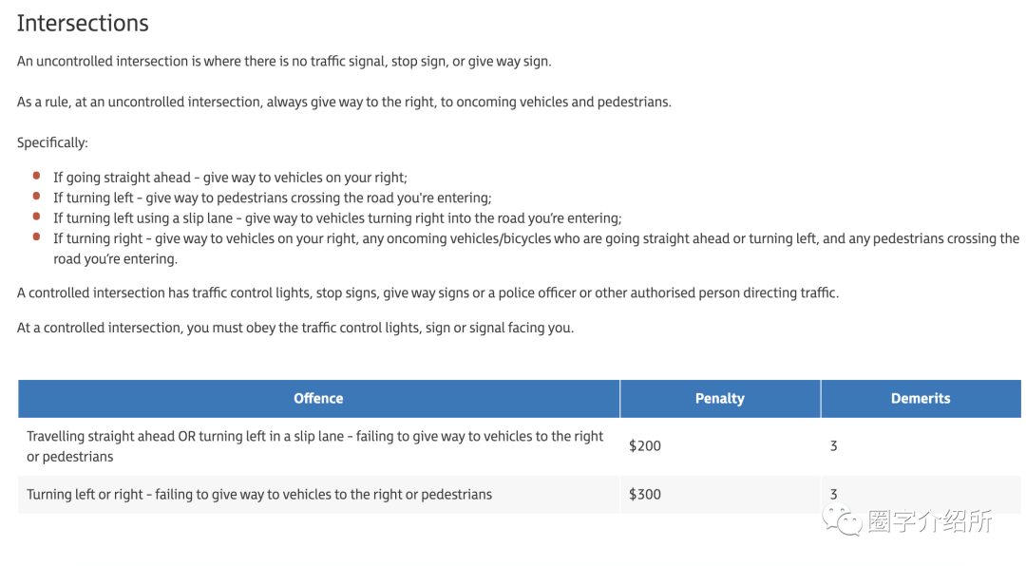Image resolution: width=1026 pixels, height=566 pixels.
Task: Click the WeChat logo in the watermark
Action: click(x=843, y=520)
